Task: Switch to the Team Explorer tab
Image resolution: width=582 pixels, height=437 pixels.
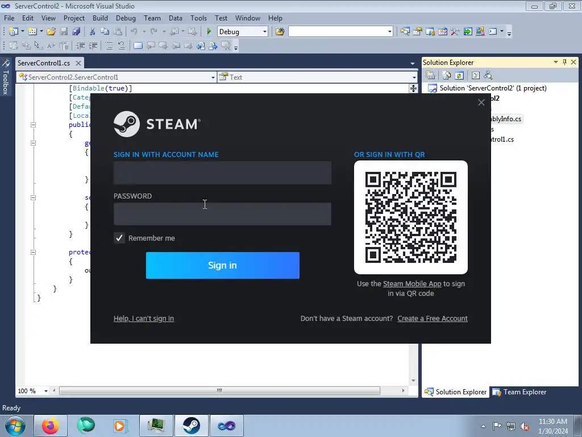Action: [x=519, y=391]
